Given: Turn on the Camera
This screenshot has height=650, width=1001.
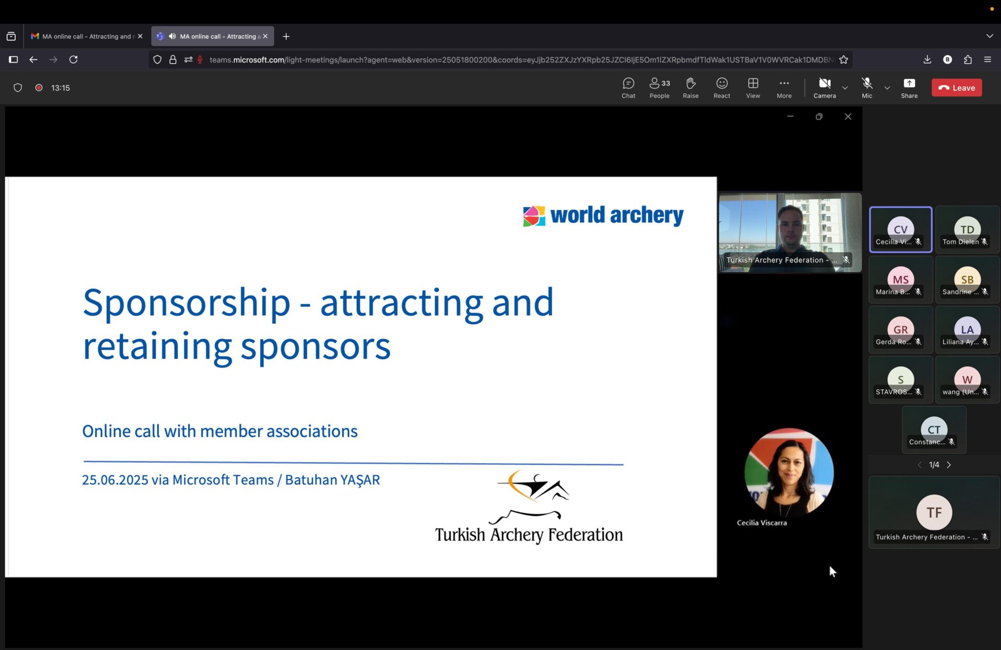Looking at the screenshot, I should pos(824,88).
